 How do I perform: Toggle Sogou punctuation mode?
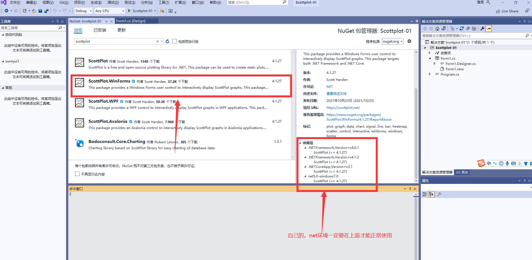pos(495,164)
